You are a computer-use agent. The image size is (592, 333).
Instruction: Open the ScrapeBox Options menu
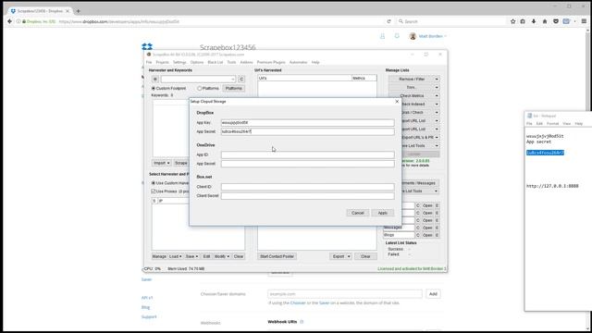197,62
